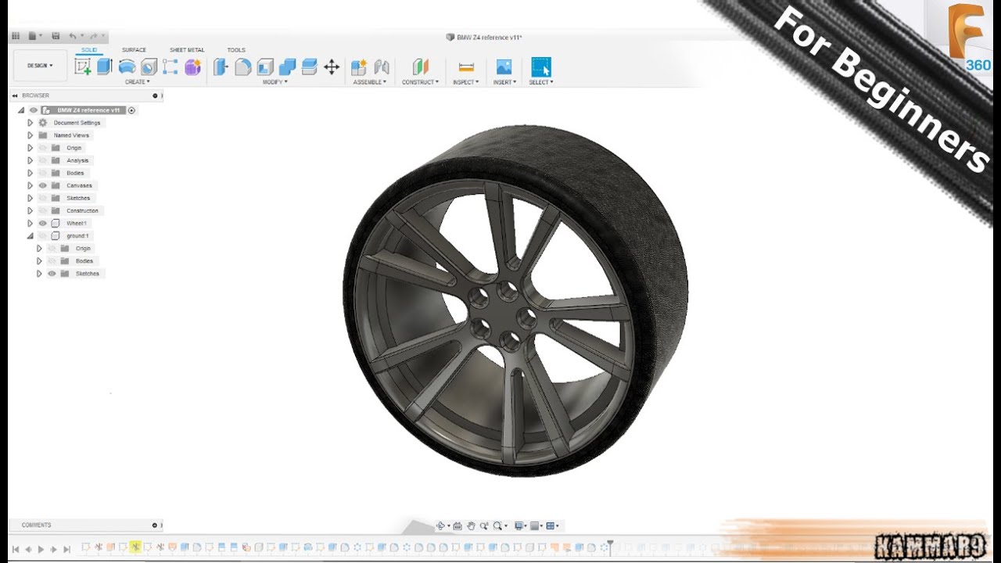The height and width of the screenshot is (563, 1001).
Task: Toggle visibility of Construction folder
Action: click(43, 210)
